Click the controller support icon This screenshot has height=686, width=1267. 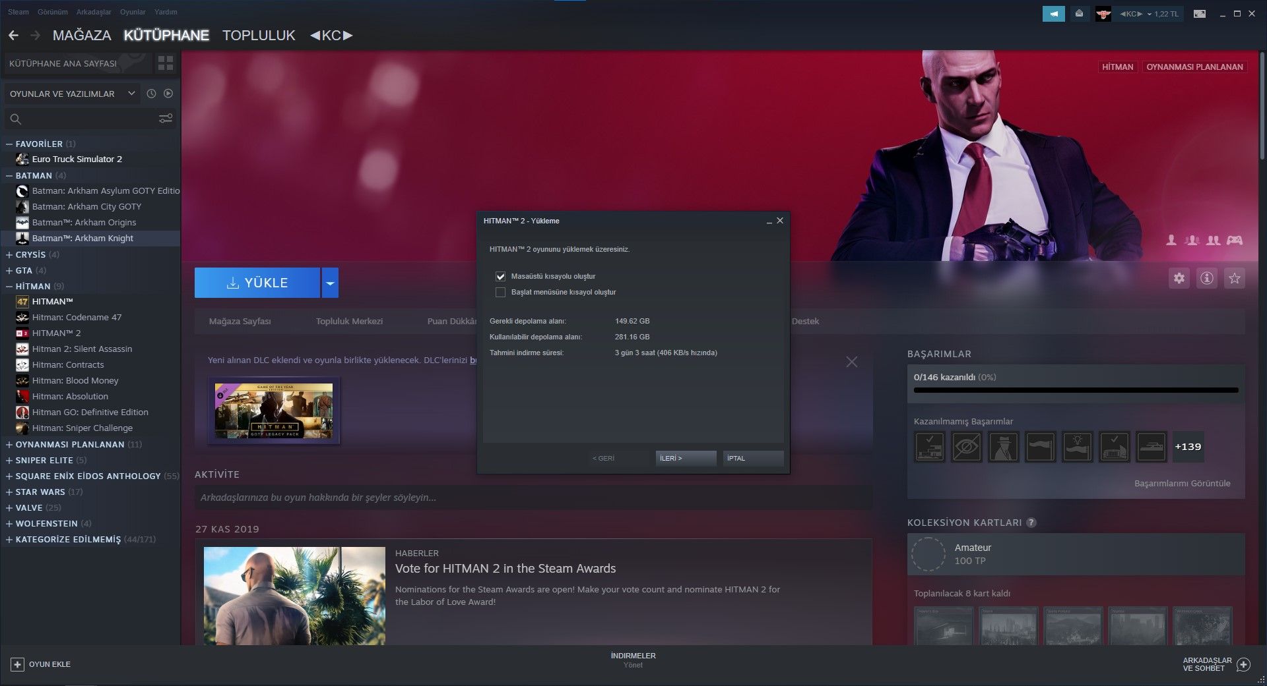click(1235, 241)
